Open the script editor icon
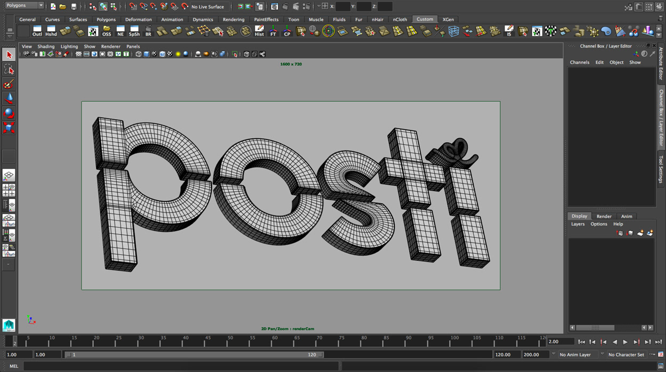This screenshot has width=666, height=372. (x=661, y=366)
